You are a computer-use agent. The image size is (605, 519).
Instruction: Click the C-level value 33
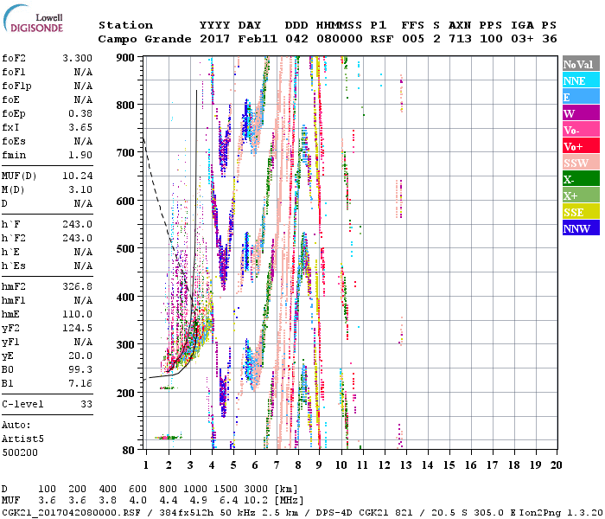pyautogui.click(x=85, y=404)
